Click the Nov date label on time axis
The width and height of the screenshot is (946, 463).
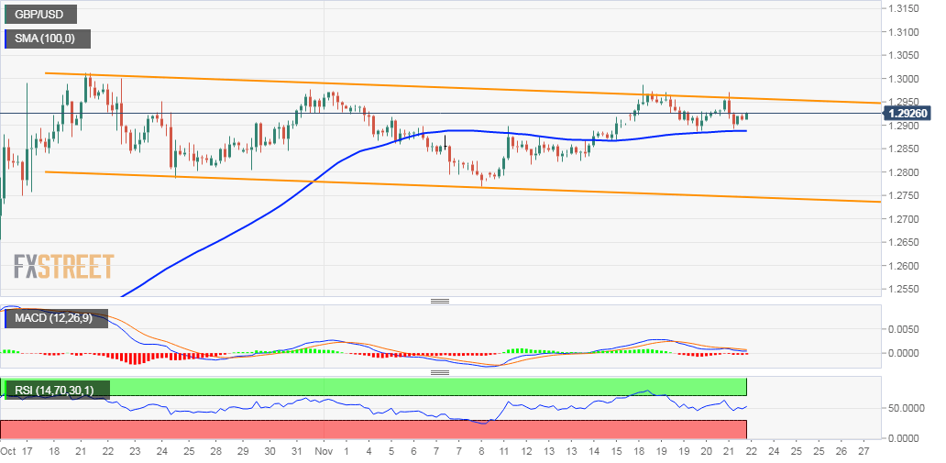click(324, 451)
